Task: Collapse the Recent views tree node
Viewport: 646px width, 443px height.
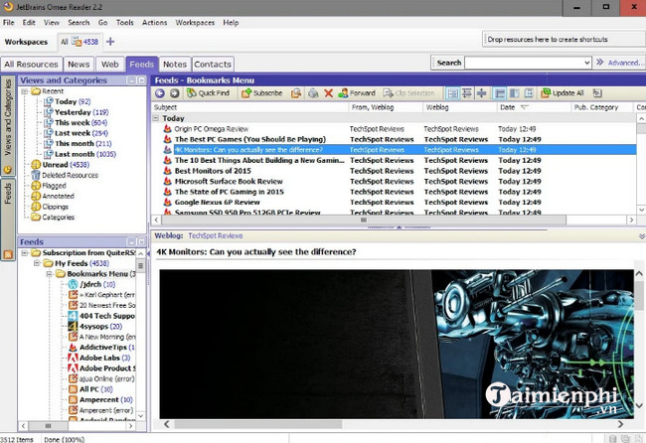Action: 23,90
